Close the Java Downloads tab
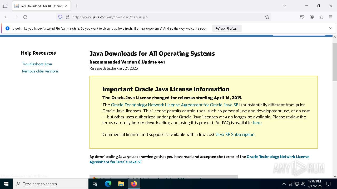The image size is (337, 189). tap(66, 6)
